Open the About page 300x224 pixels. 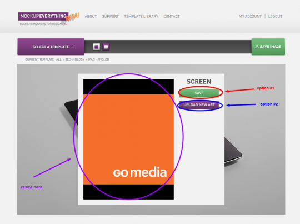point(91,17)
